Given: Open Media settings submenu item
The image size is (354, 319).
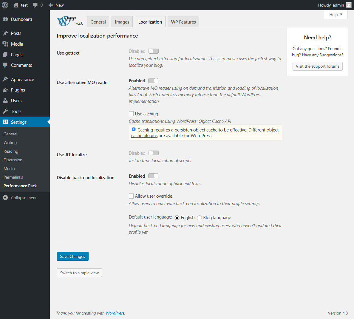Looking at the screenshot, I should (9, 168).
